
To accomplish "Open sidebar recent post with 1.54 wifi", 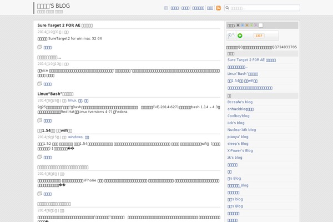I will click(x=243, y=81).
